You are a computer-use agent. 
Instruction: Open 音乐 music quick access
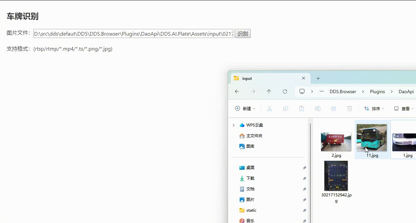coord(250,221)
